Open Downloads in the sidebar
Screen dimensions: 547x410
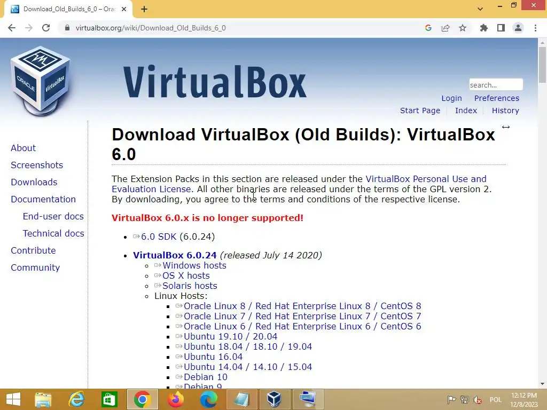[34, 182]
